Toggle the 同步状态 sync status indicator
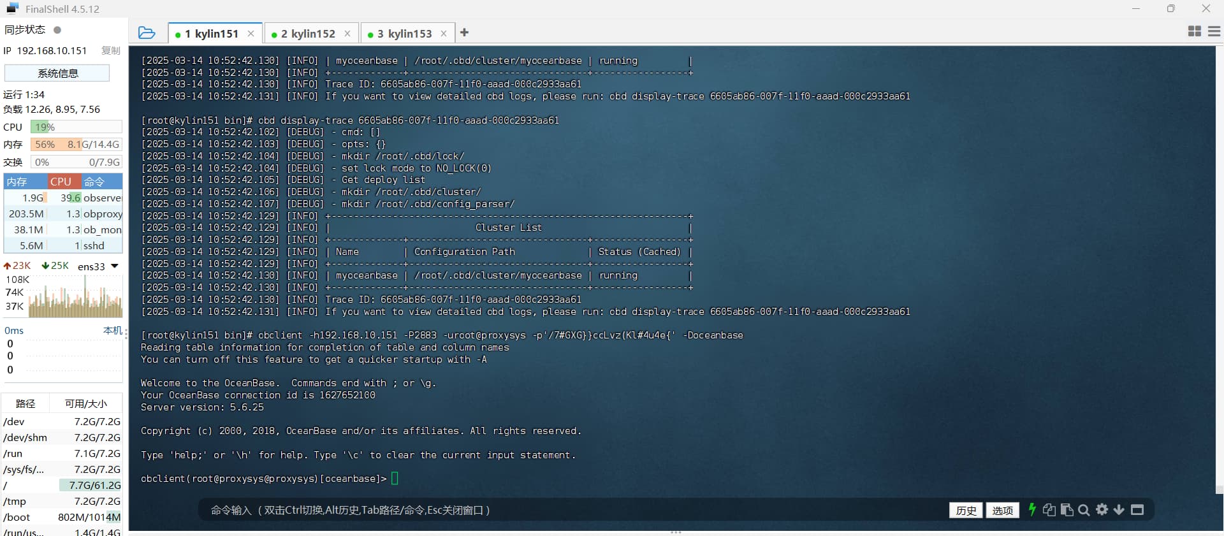Viewport: 1224px width, 536px height. pyautogui.click(x=57, y=29)
